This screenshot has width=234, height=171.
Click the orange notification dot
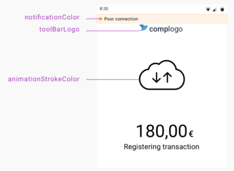pyautogui.click(x=100, y=19)
